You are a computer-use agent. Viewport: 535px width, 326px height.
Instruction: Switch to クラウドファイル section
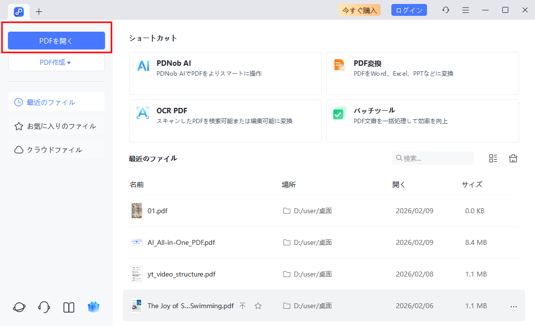point(56,149)
